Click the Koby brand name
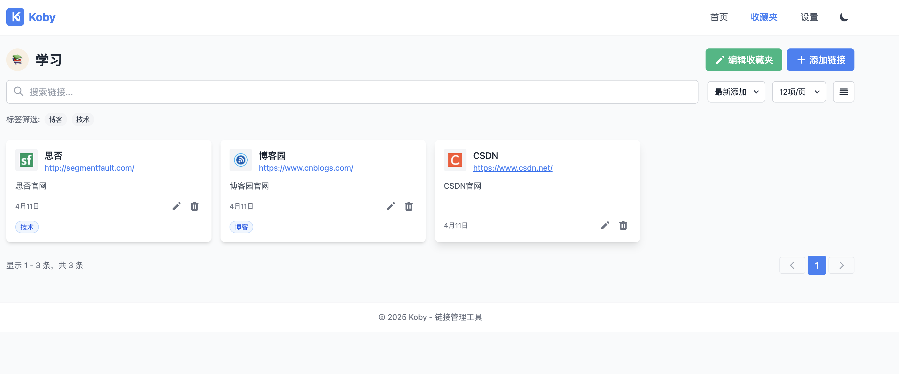899x374 pixels. click(42, 17)
